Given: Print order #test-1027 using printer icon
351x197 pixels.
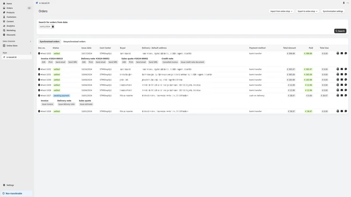Looking at the screenshot, I should [x=337, y=95].
